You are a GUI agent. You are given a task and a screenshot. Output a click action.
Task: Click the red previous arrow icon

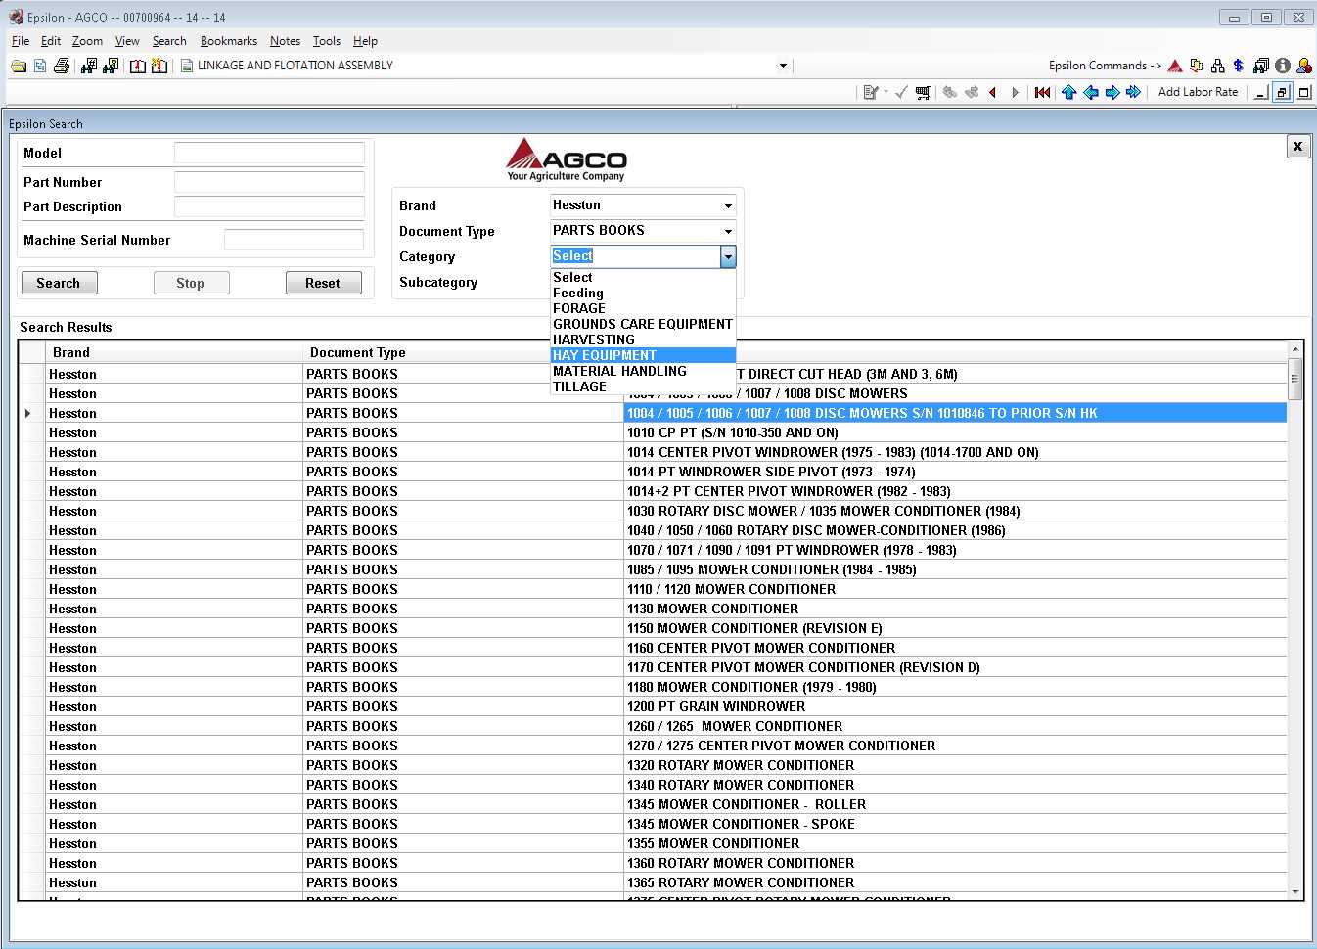pos(993,92)
